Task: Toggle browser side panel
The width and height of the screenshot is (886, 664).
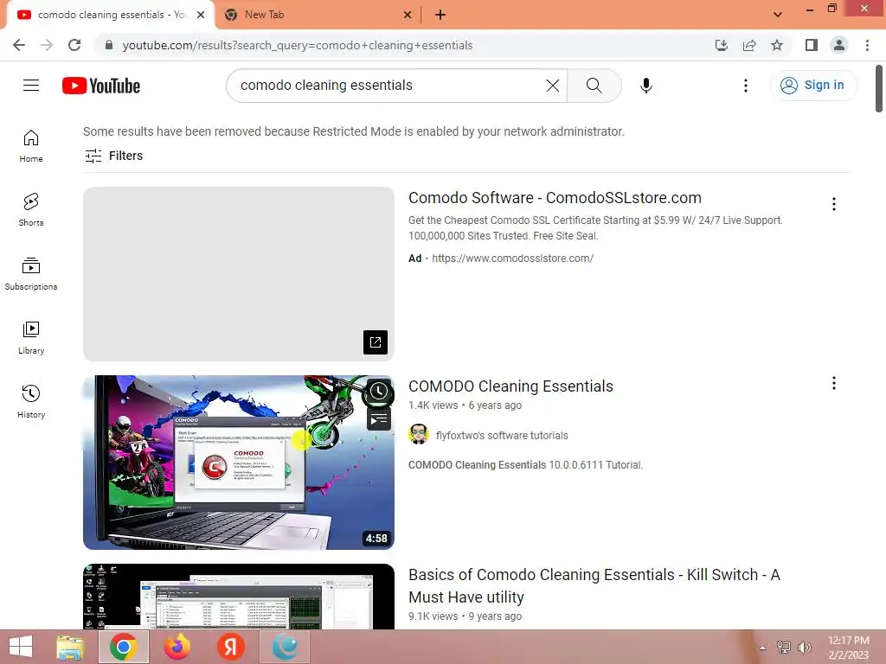Action: (x=812, y=45)
